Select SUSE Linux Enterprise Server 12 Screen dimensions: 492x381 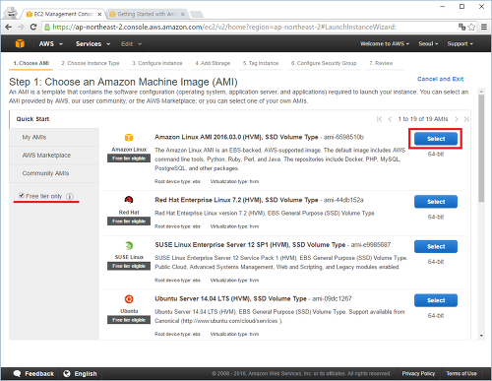pyautogui.click(x=436, y=246)
